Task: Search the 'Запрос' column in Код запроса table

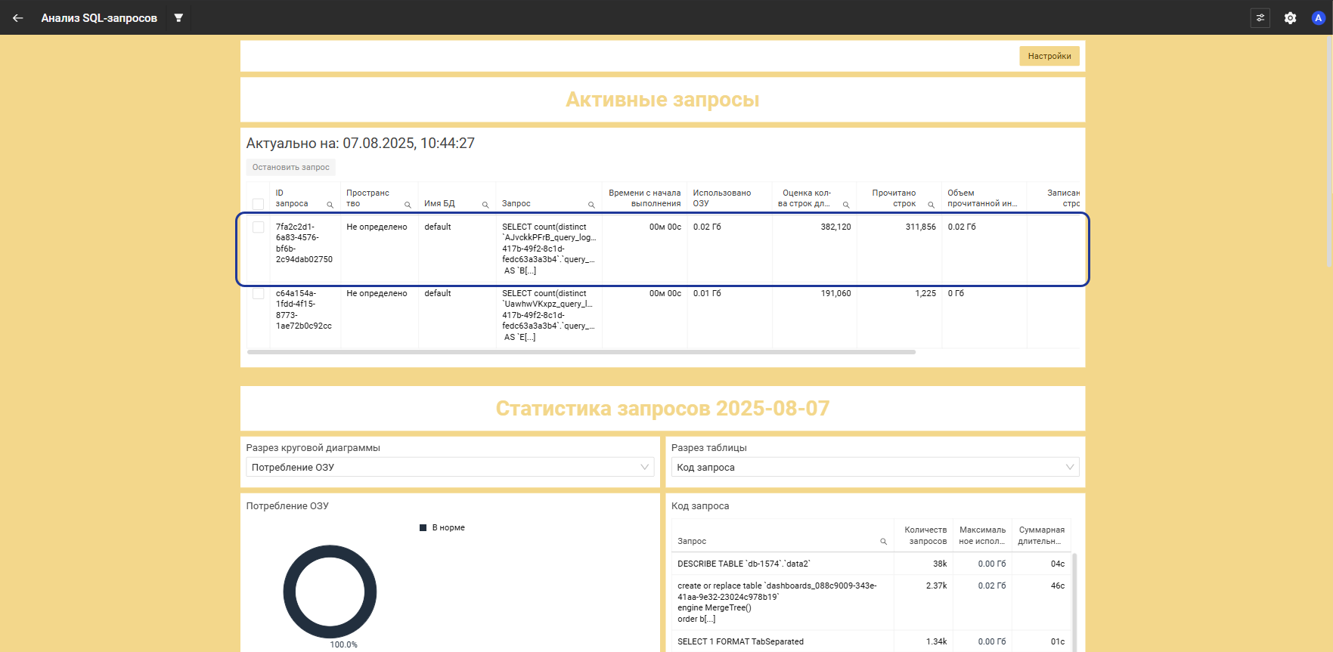Action: [x=883, y=542]
